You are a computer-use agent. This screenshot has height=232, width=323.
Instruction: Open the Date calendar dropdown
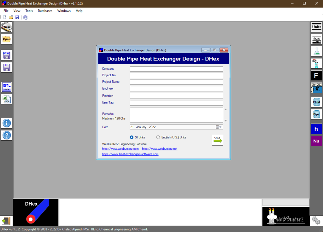[219, 127]
